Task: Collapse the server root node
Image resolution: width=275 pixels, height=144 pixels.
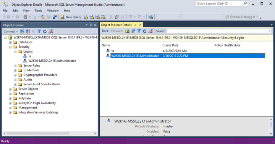Action: point(5,38)
